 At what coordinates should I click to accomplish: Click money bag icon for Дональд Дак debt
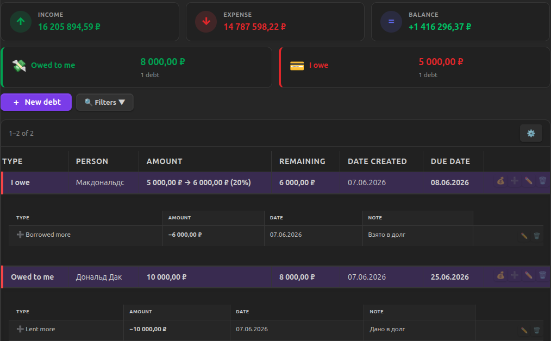pyautogui.click(x=500, y=275)
